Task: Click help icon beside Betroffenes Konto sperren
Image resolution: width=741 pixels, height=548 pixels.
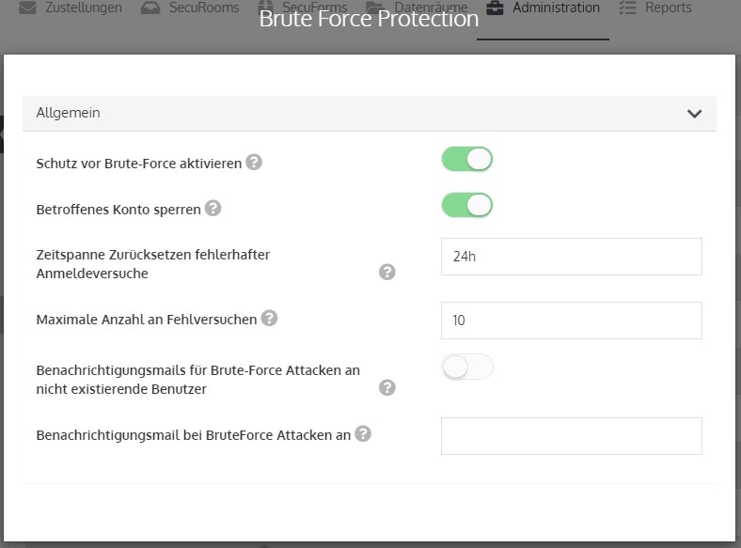Action: 213,208
